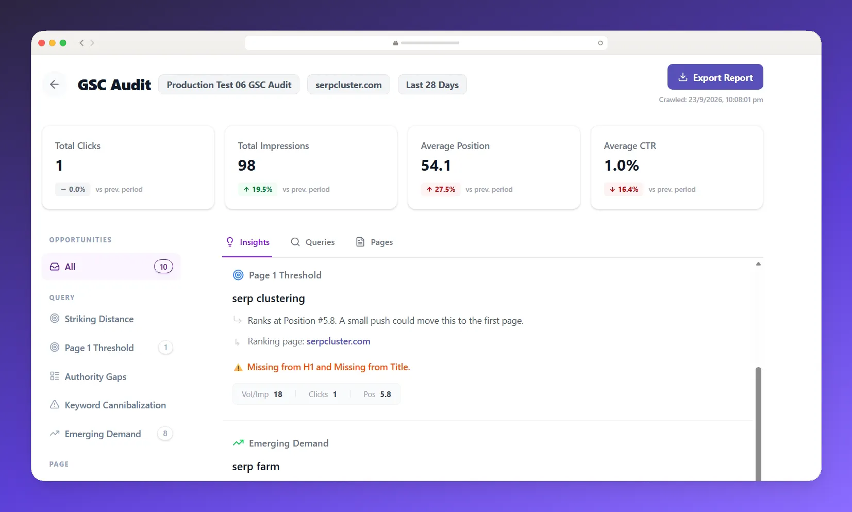852x512 pixels.
Task: Click the Total Impressions metric card
Action: coord(311,168)
